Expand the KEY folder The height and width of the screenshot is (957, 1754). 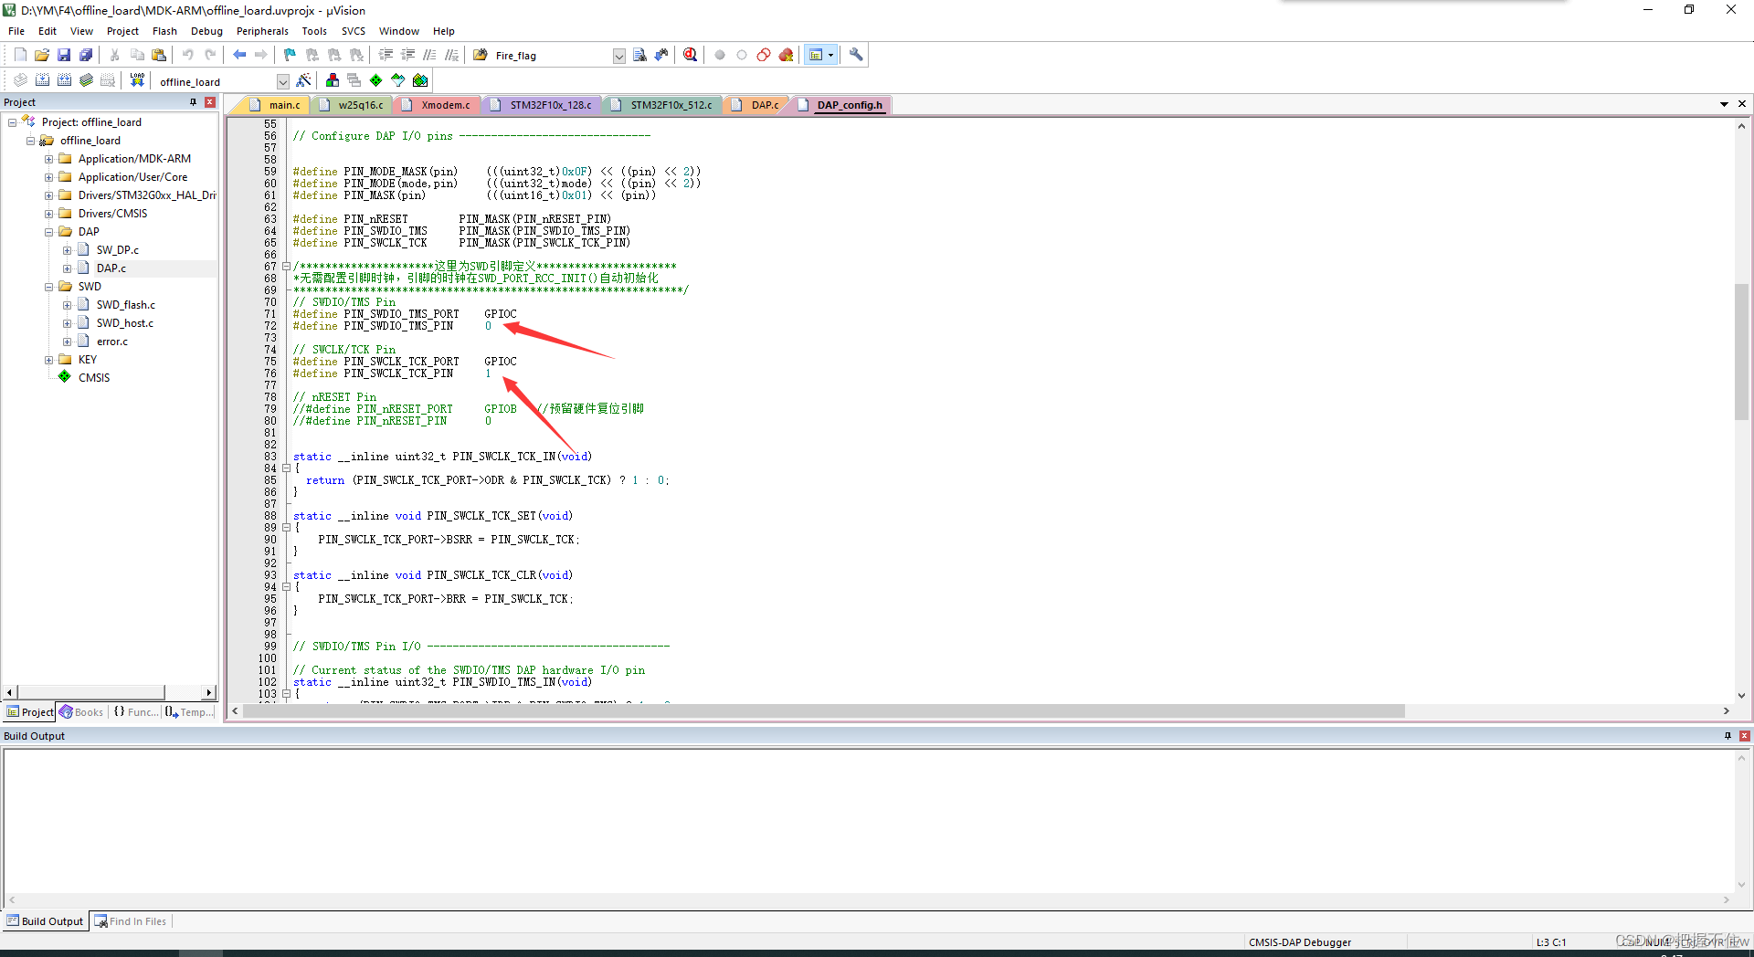49,360
